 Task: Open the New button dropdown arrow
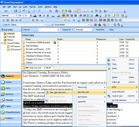tap(12, 11)
